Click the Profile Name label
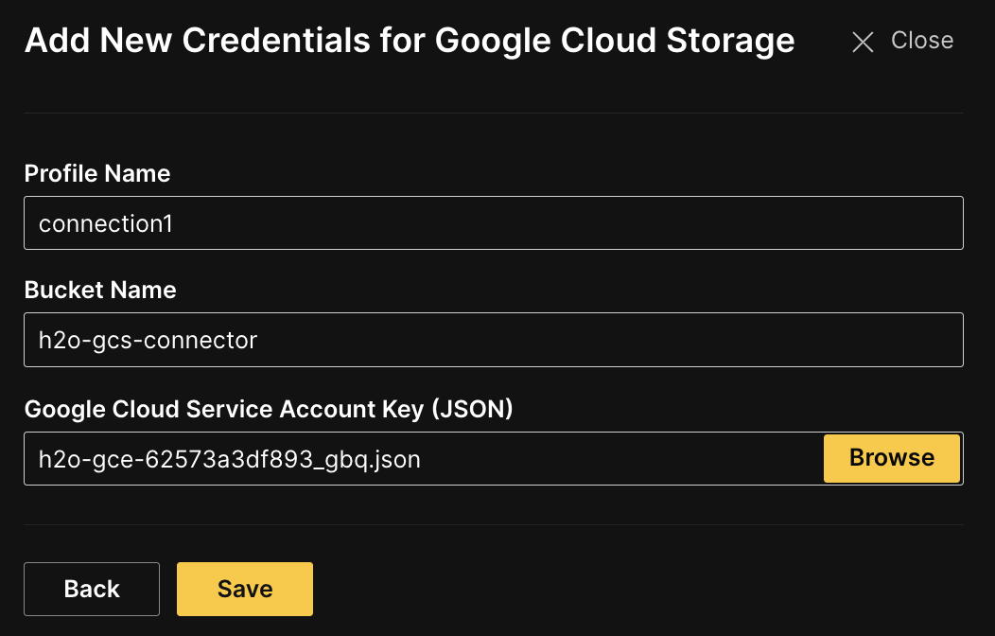The height and width of the screenshot is (636, 995). (96, 174)
